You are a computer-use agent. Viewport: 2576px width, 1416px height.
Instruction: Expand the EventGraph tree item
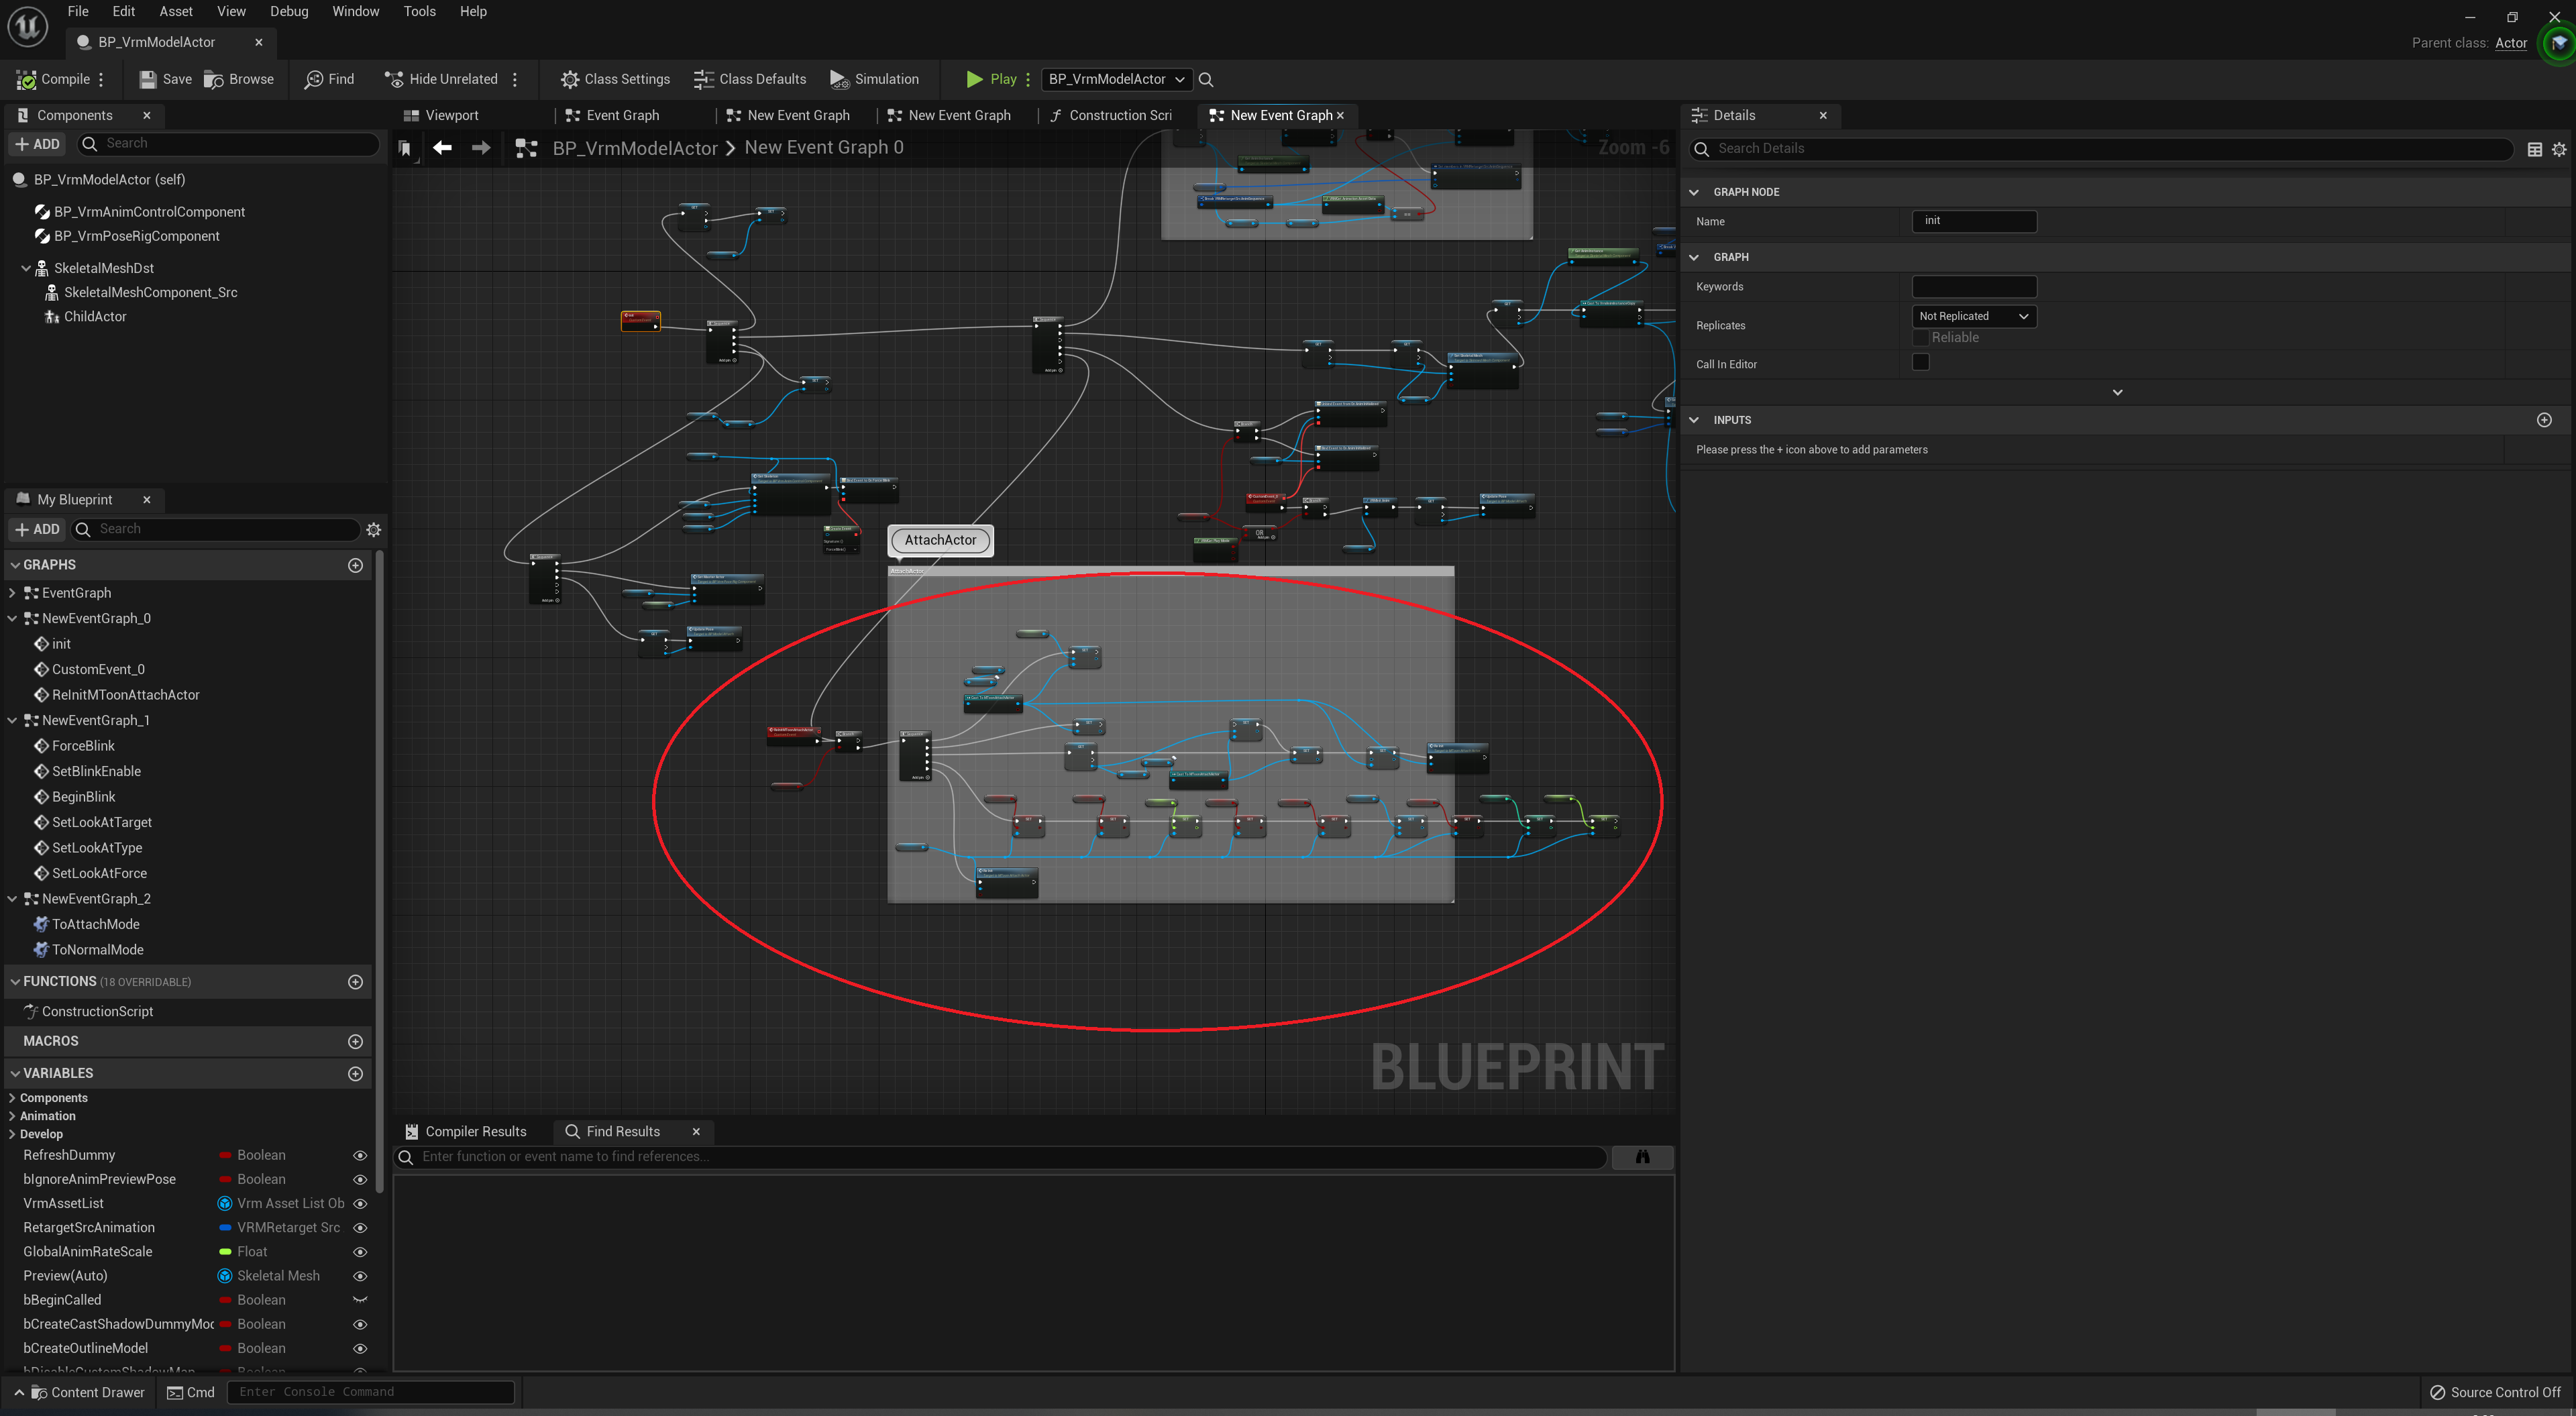pos(11,592)
